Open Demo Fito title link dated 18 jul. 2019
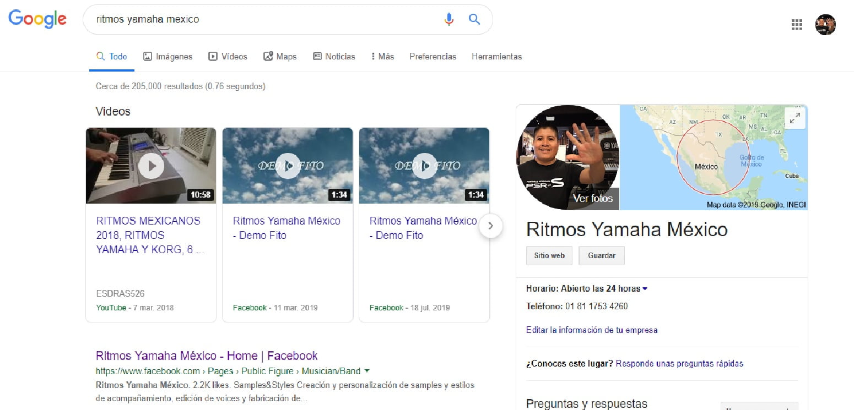 tap(423, 228)
